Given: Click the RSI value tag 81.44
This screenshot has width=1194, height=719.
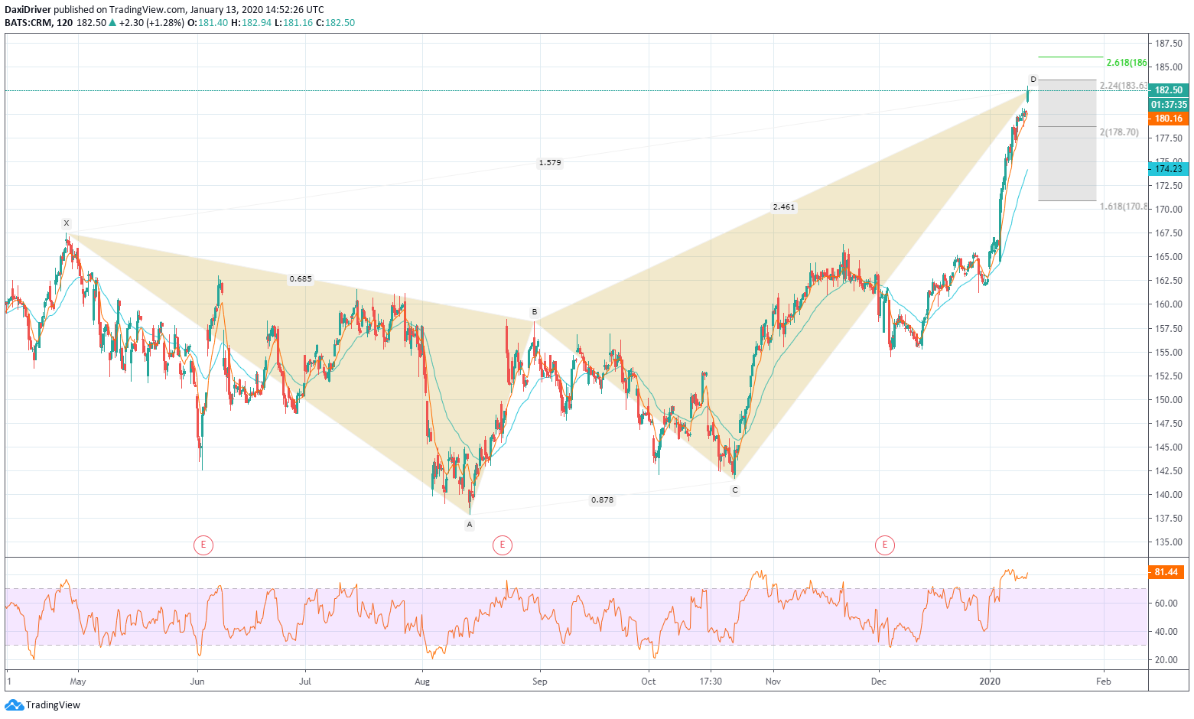Looking at the screenshot, I should click(1166, 572).
